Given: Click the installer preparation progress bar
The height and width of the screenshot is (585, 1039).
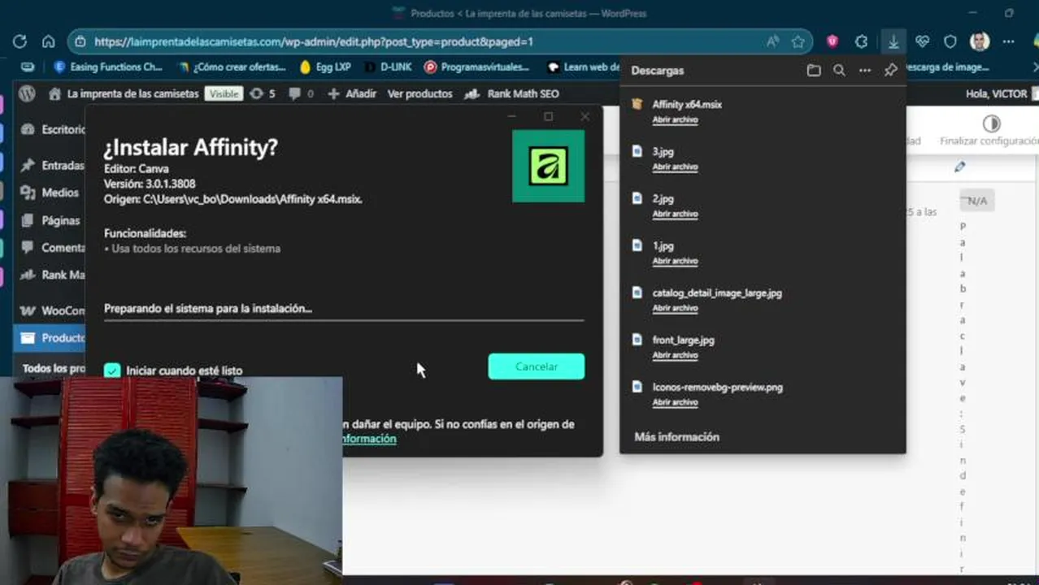Looking at the screenshot, I should [x=344, y=319].
